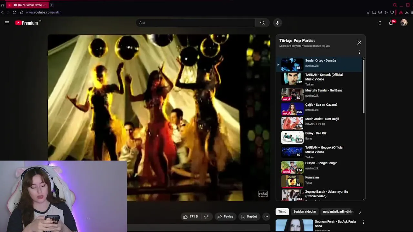Click the player send arrow icon

click(386, 13)
